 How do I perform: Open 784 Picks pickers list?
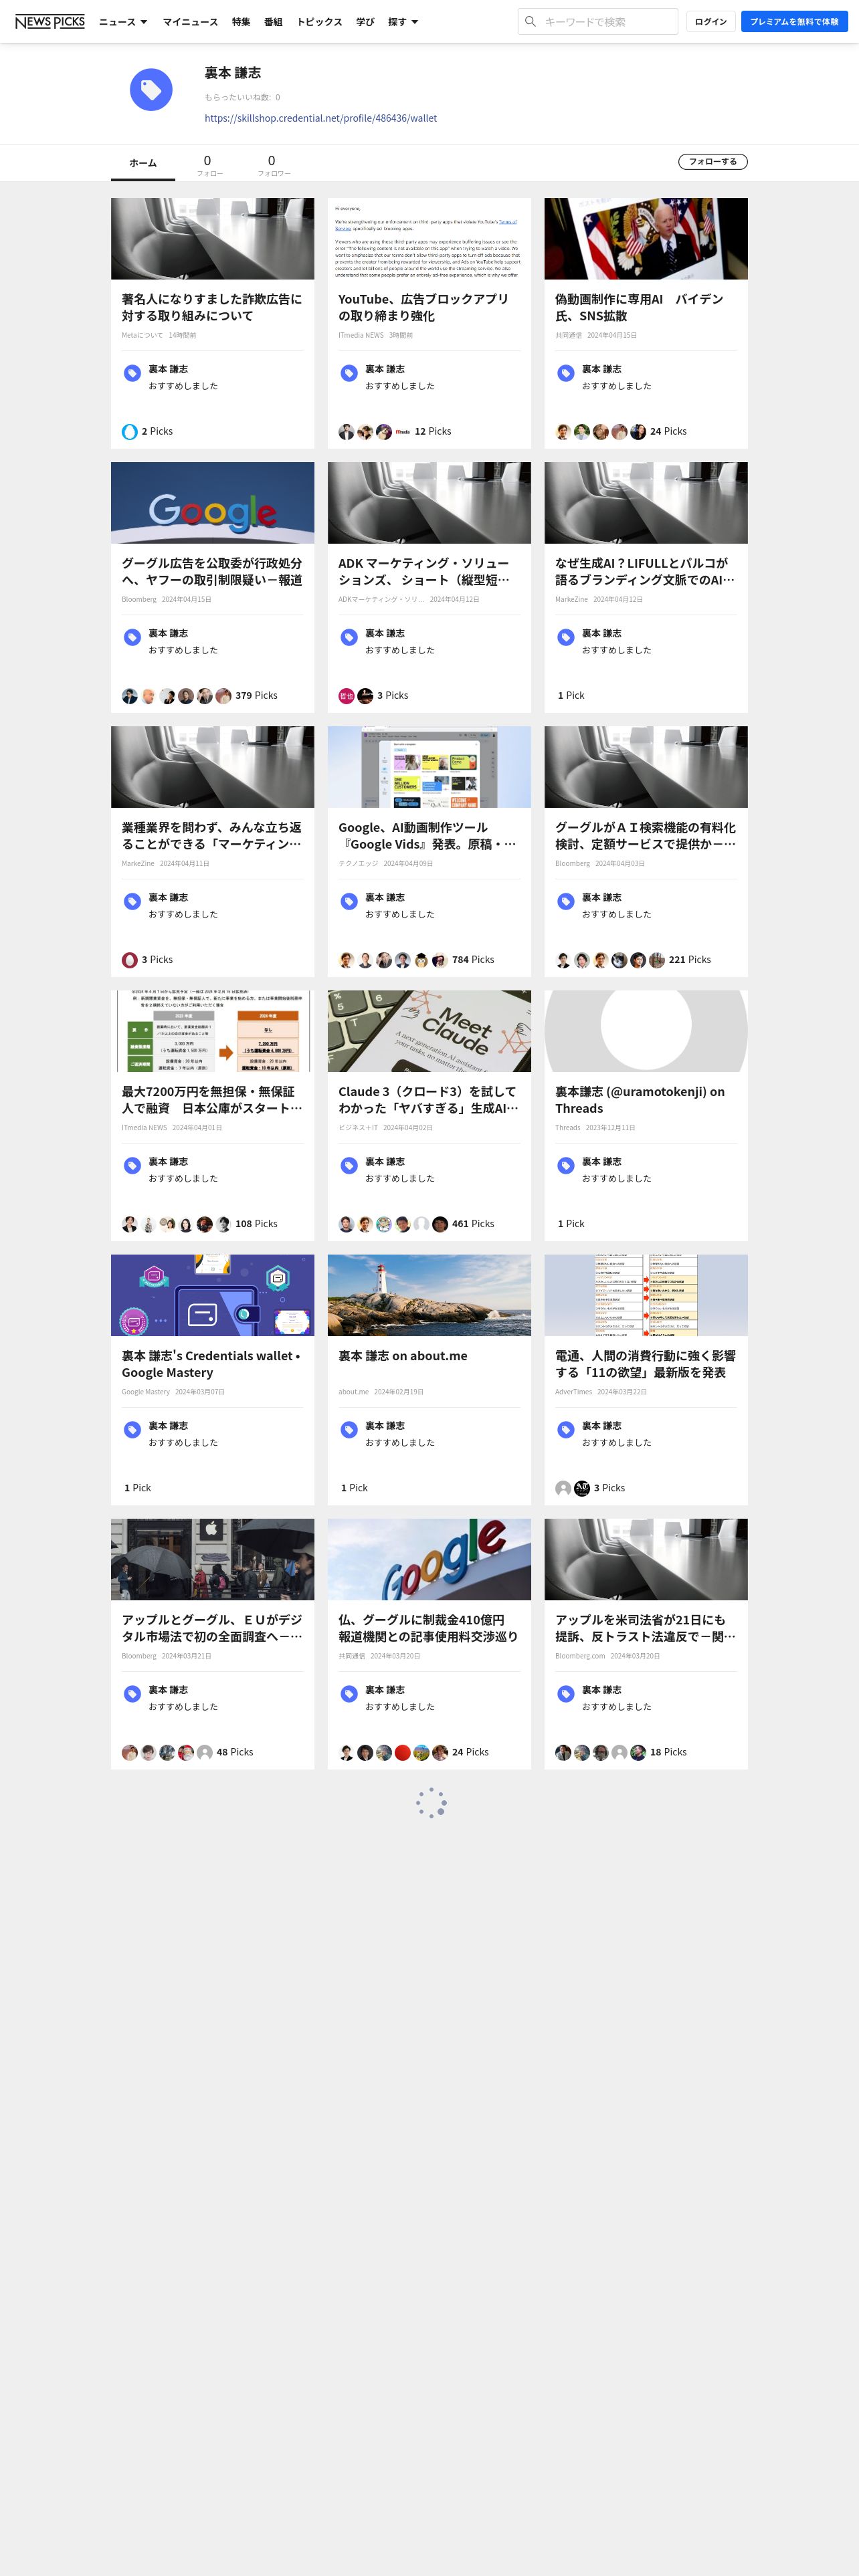coord(473,959)
